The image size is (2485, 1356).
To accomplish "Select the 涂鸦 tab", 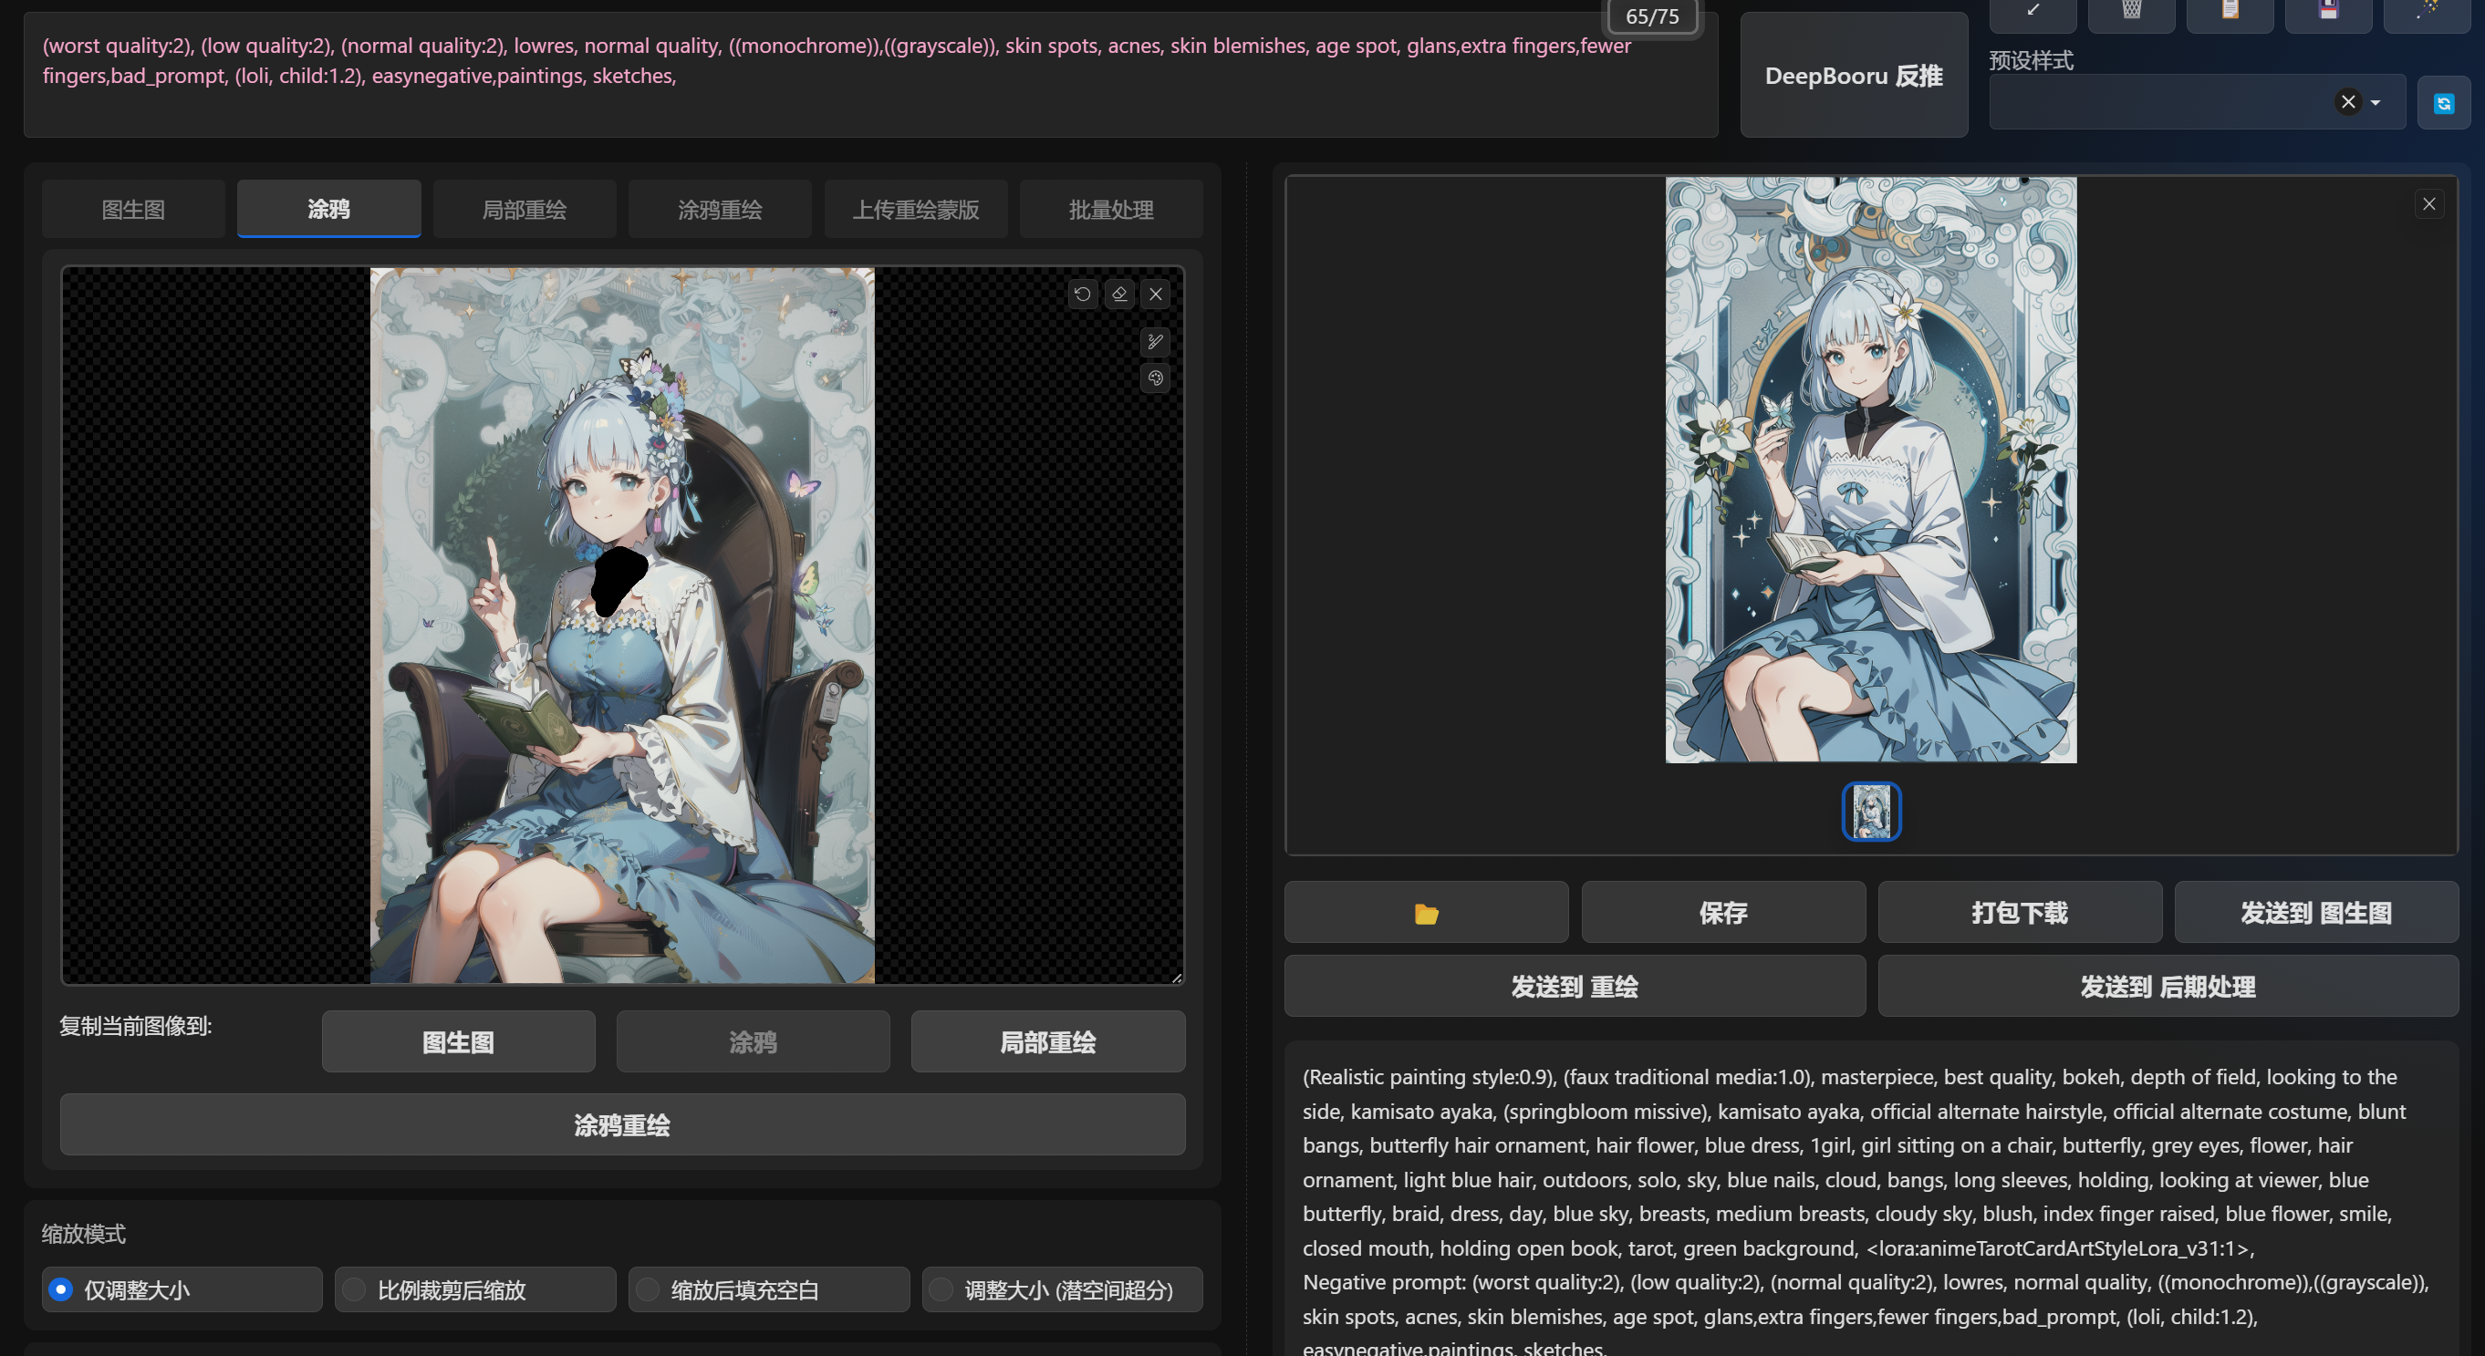I will pyautogui.click(x=329, y=208).
